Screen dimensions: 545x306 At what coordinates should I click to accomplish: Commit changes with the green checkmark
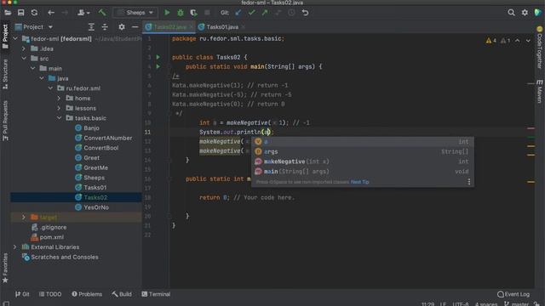tap(252, 13)
